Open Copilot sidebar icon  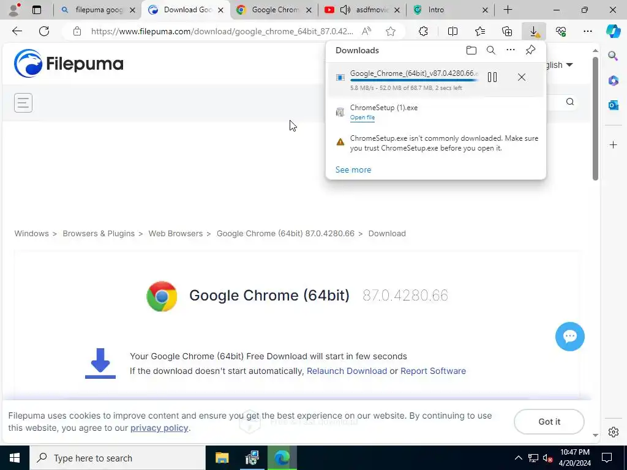613,31
